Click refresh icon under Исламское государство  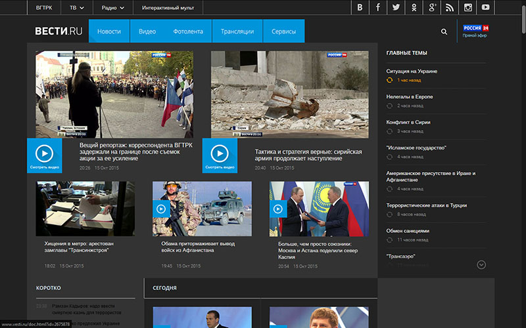[x=389, y=157]
